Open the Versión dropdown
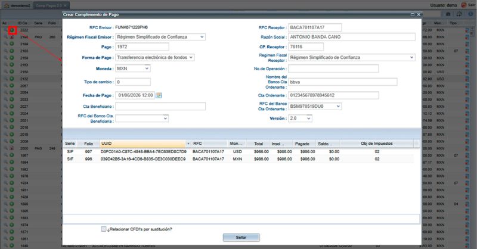The image size is (477, 249). click(309, 119)
